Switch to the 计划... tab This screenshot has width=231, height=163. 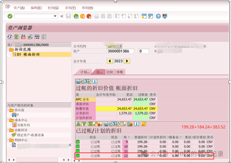[85, 72]
